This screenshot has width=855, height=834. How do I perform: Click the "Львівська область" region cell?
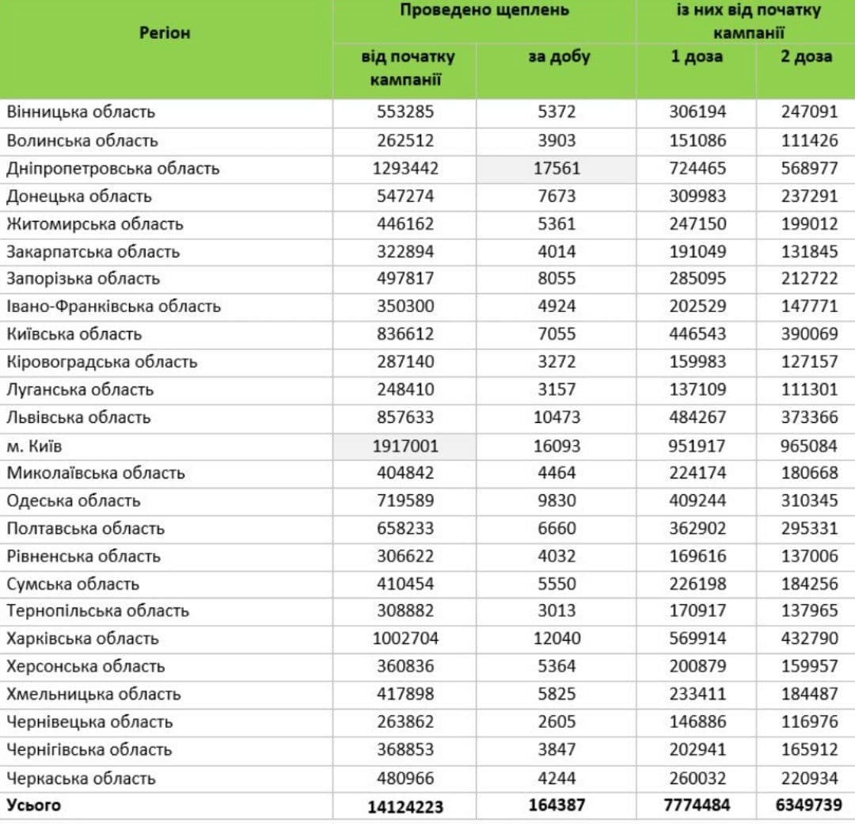click(x=78, y=417)
